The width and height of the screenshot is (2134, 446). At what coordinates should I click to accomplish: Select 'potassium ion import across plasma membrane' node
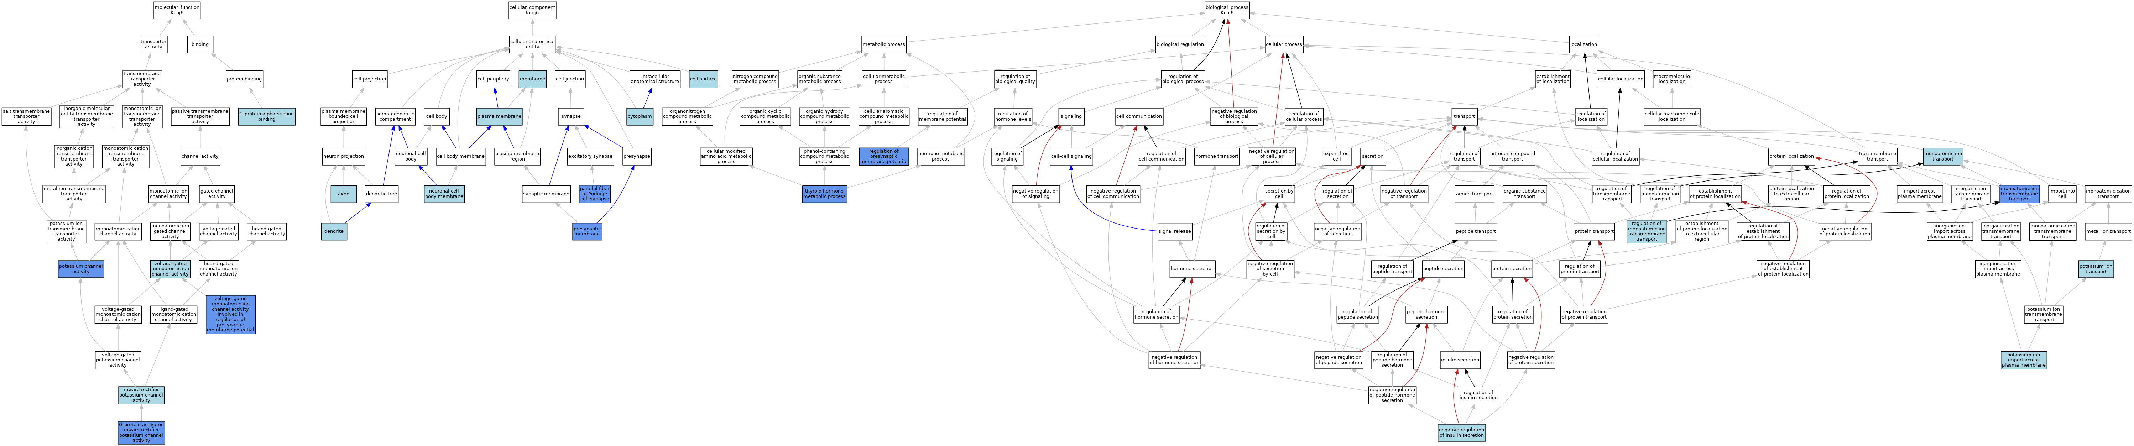2024,360
